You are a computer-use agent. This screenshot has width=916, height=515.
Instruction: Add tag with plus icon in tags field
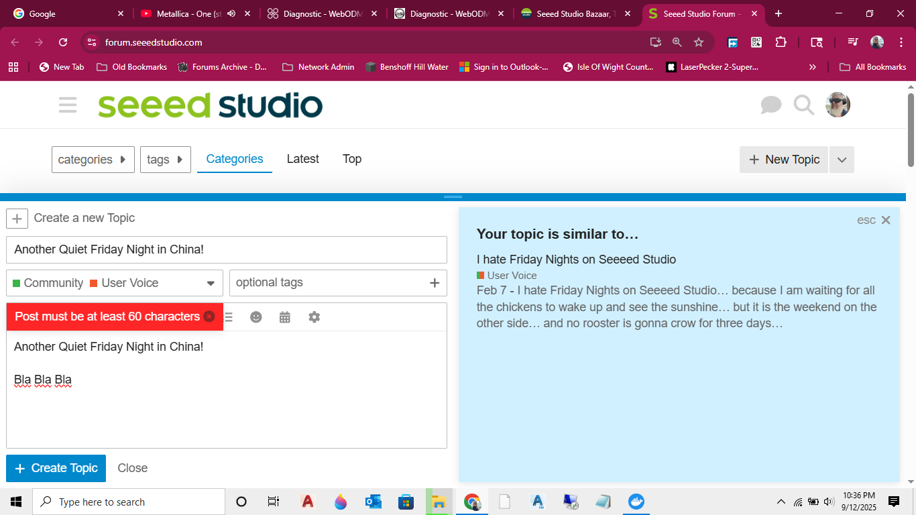click(x=435, y=283)
